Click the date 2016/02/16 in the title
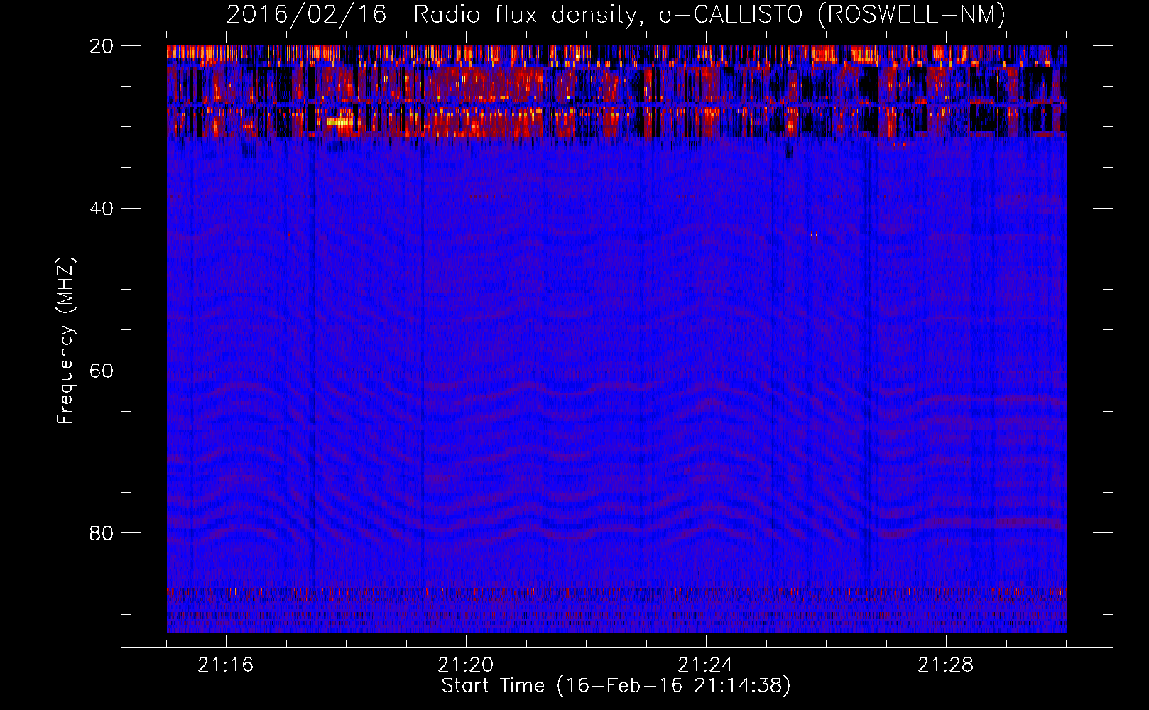This screenshot has width=1149, height=710. click(x=306, y=14)
